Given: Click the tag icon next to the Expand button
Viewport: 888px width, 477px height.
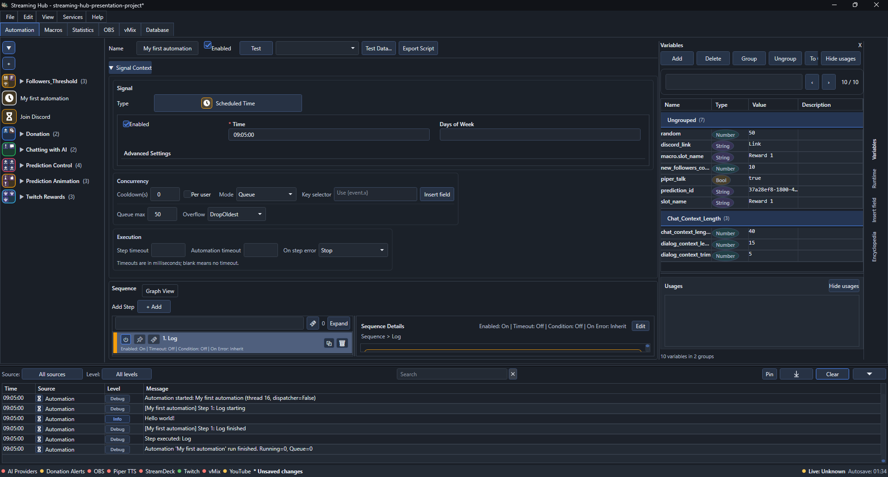Looking at the screenshot, I should [313, 323].
